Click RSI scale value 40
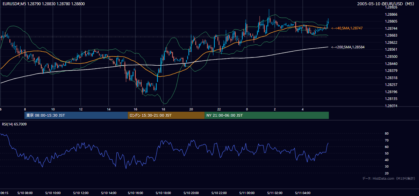 click(387, 160)
